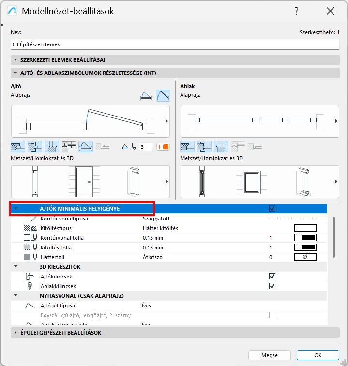This screenshot has height=366, width=348.
Task: Click Ajtó jel típusa row icon
Action: (x=30, y=305)
